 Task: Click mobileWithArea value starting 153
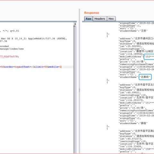(x=149, y=57)
